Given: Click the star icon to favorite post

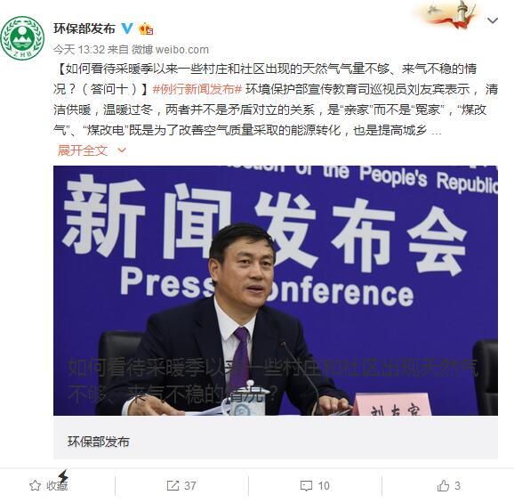Looking at the screenshot, I should tap(35, 485).
